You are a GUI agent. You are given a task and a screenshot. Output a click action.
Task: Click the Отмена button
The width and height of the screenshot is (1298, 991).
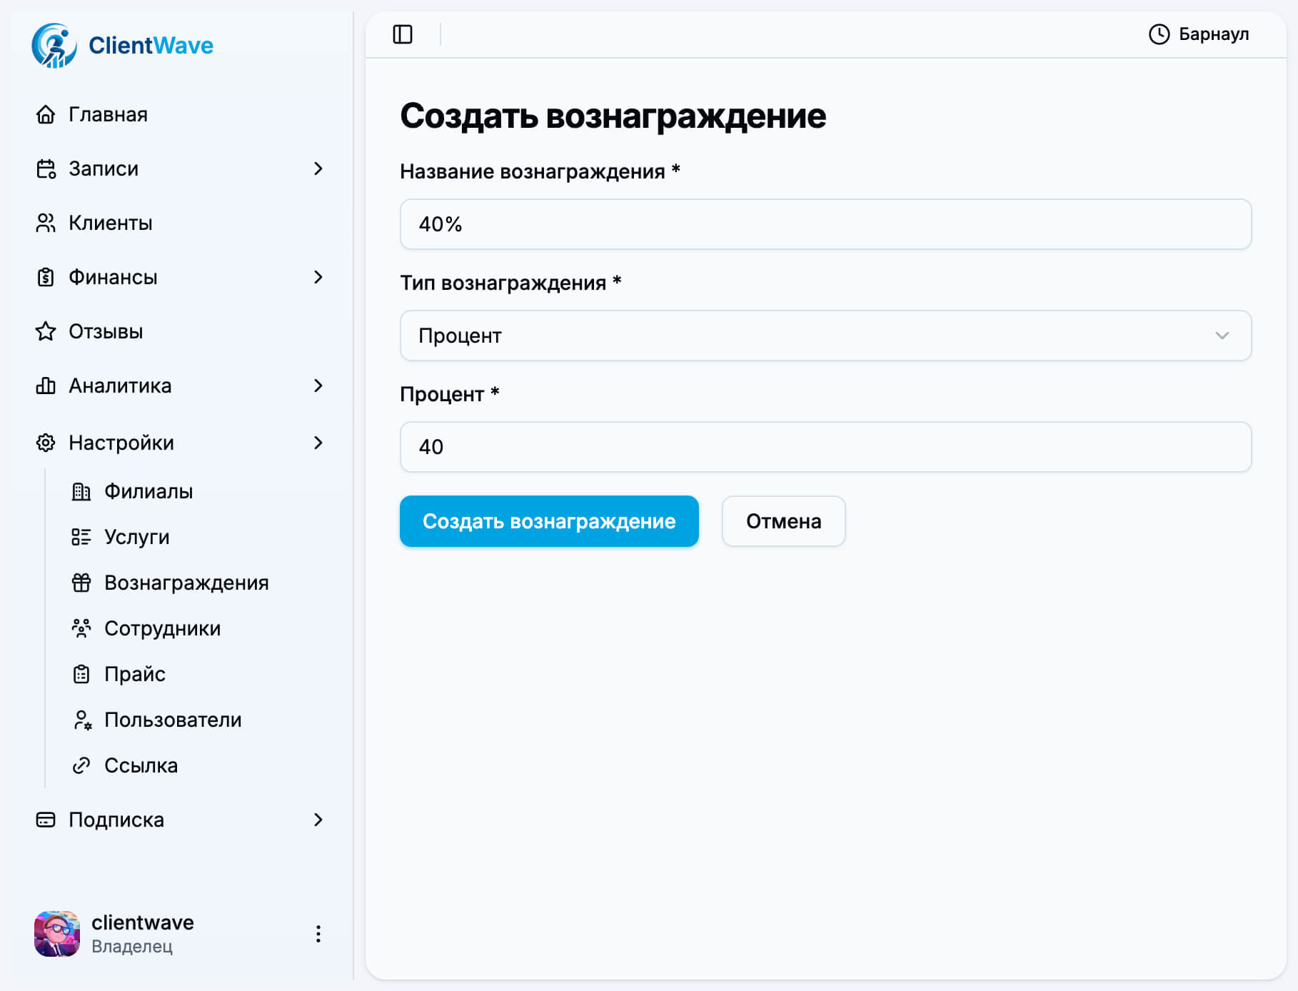click(783, 521)
